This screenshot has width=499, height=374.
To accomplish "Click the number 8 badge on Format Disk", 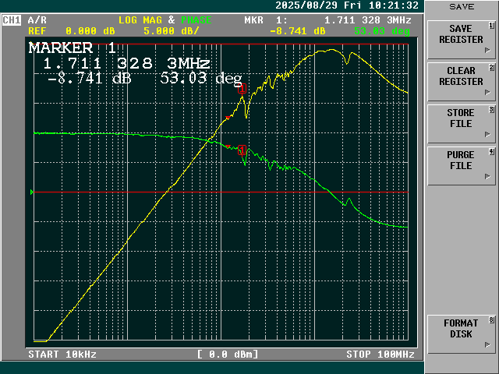I will pos(491,320).
